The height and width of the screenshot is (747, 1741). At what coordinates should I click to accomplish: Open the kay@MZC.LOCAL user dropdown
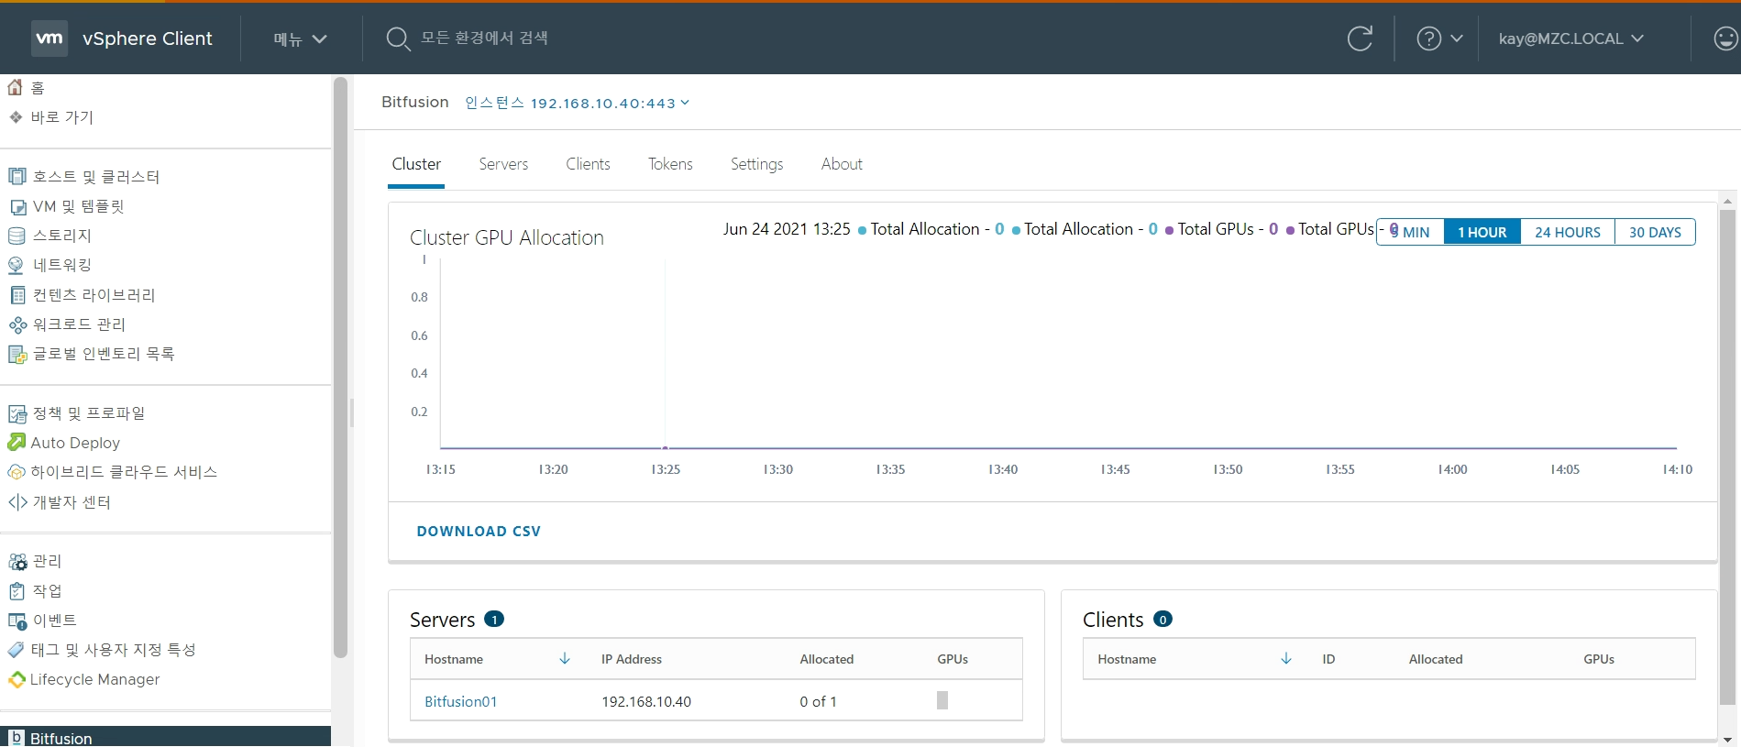1570,38
